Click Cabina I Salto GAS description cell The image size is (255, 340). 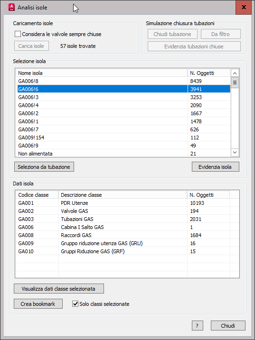pos(123,227)
